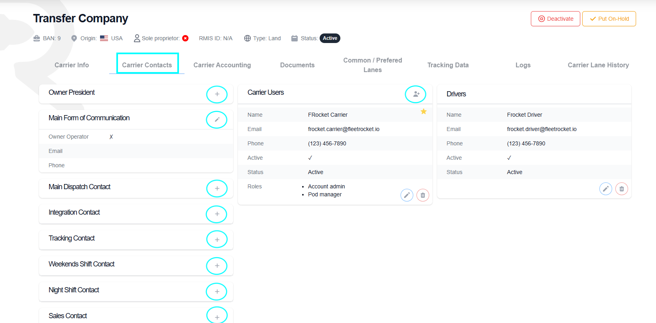Toggle favorite star on FRocket Carrier
The image size is (656, 323).
(424, 112)
